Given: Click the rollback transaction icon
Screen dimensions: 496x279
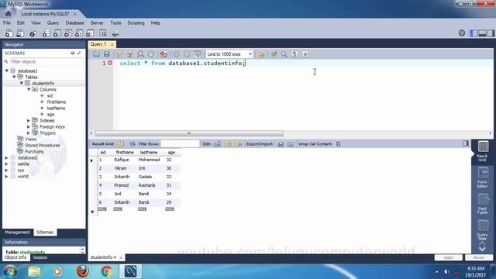Looking at the screenshot, I should click(187, 54).
